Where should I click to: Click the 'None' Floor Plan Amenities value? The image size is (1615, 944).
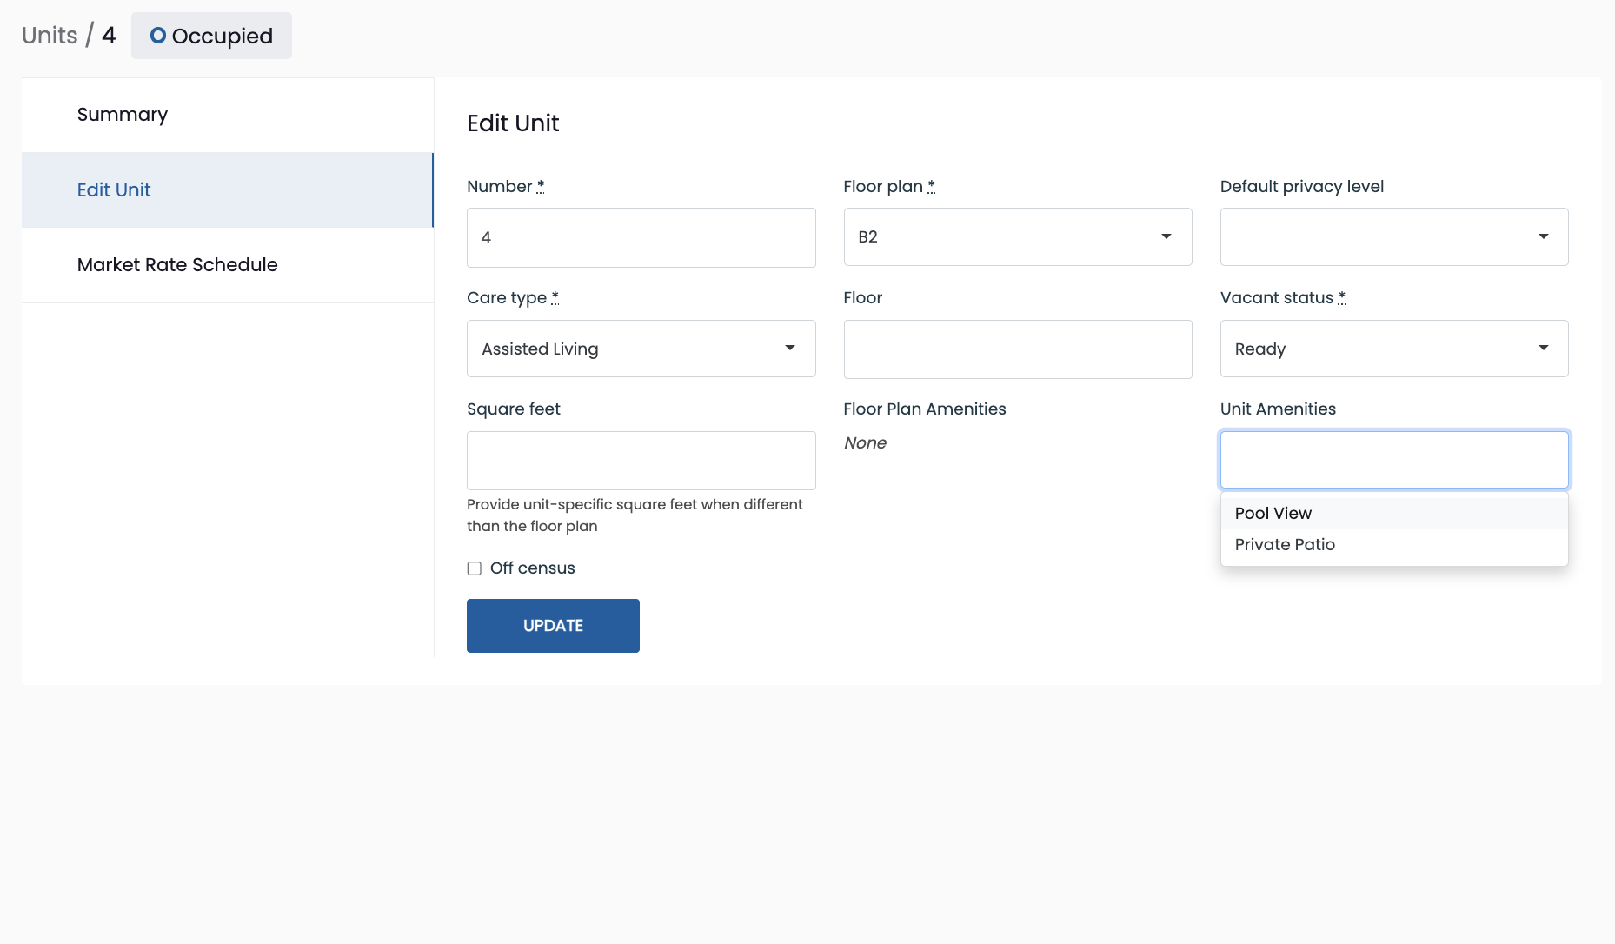[x=865, y=443]
